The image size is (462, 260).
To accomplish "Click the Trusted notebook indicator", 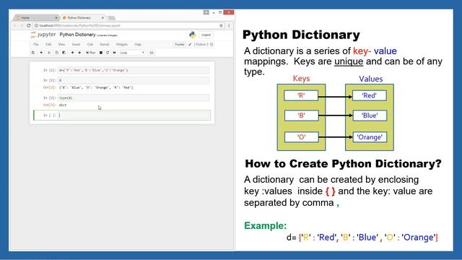I will 180,45.
